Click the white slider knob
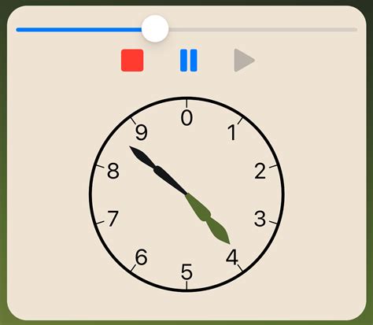373x325 pixels. point(155,28)
